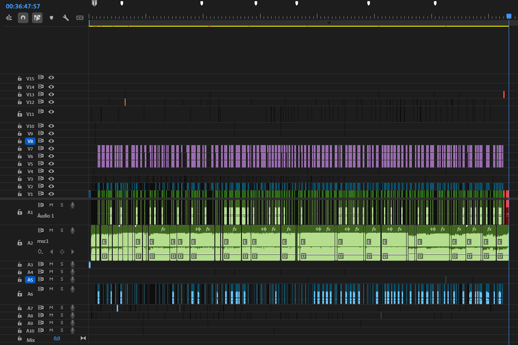Click last white marker on ruler
The image size is (518, 345).
435,3
